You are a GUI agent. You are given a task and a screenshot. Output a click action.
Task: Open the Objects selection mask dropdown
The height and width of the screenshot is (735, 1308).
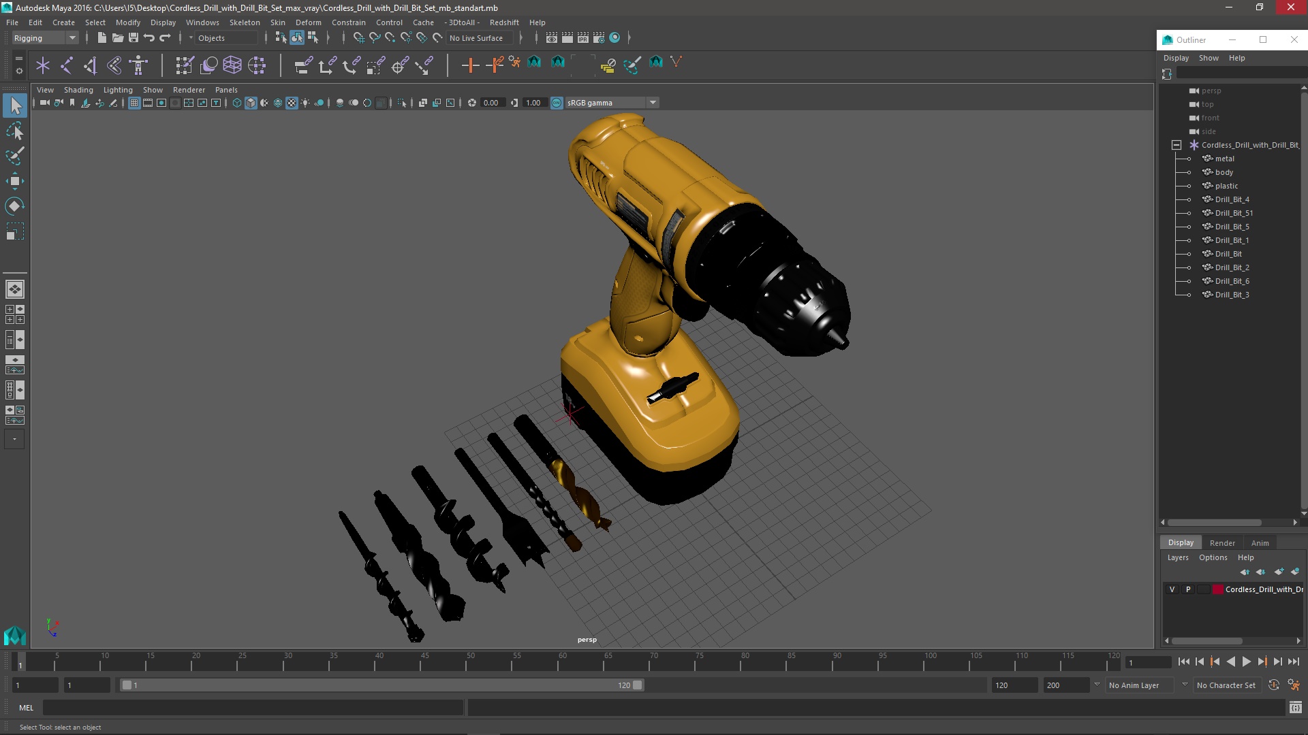tap(226, 38)
